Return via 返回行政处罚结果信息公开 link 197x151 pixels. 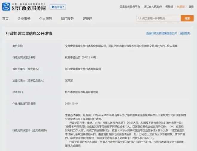(161, 33)
